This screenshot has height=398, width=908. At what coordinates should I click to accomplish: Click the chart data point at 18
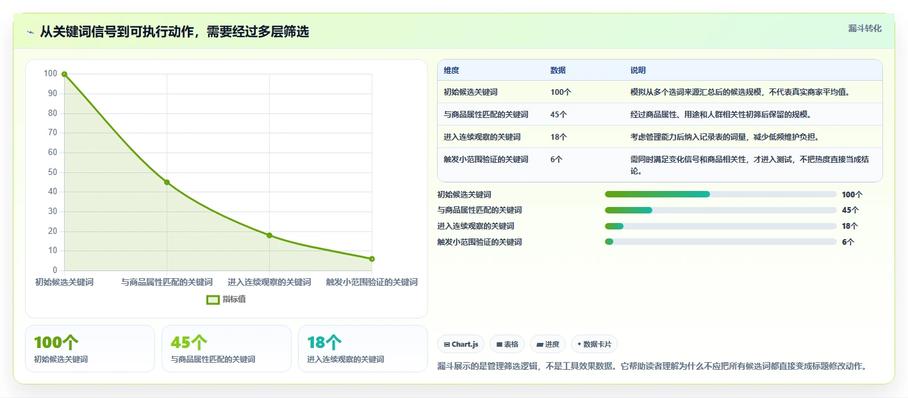click(x=269, y=235)
